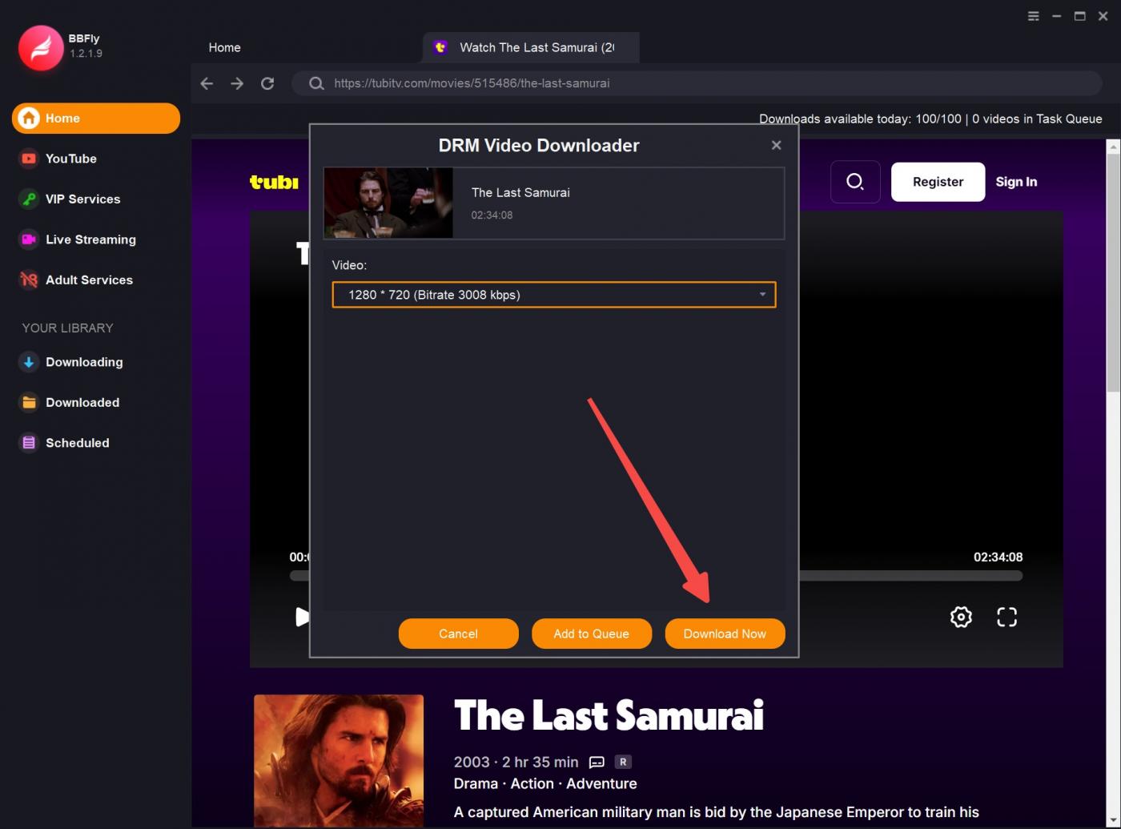Enter fullscreen on the video player
This screenshot has height=829, width=1121.
(x=1006, y=617)
